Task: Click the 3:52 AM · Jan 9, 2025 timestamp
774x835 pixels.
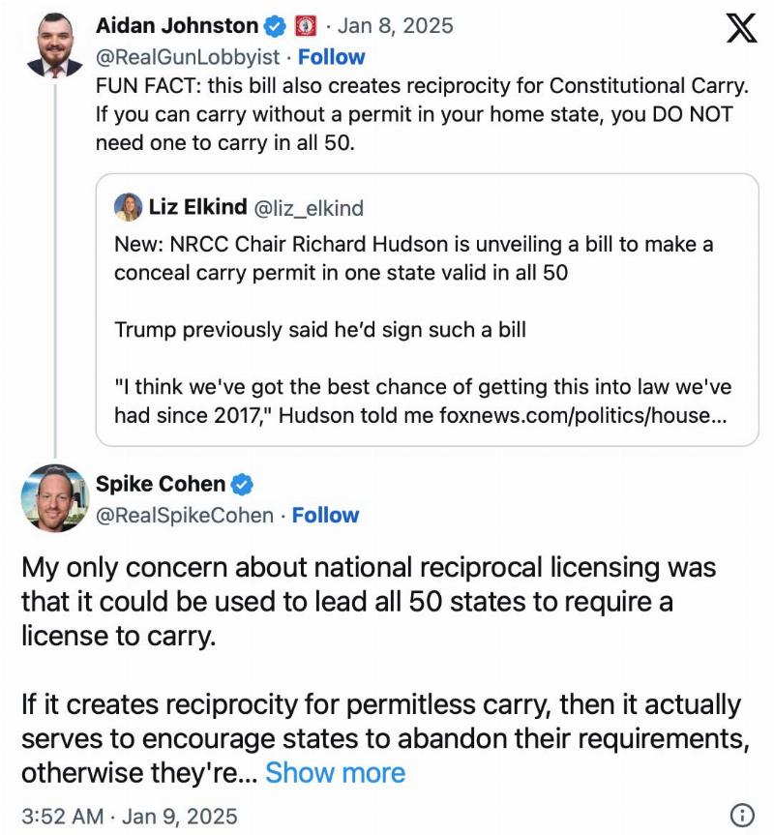Action: (x=130, y=816)
